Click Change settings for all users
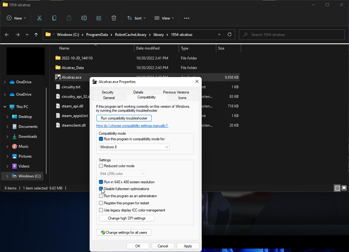This screenshot has width=349, height=252. tap(124, 232)
